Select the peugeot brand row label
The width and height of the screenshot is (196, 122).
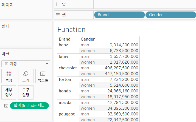(x=67, y=114)
